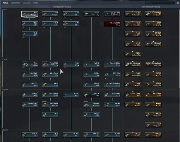Select the rank IV Т-34-85 tank card
The height and width of the screenshot is (142, 180).
click(x=30, y=135)
